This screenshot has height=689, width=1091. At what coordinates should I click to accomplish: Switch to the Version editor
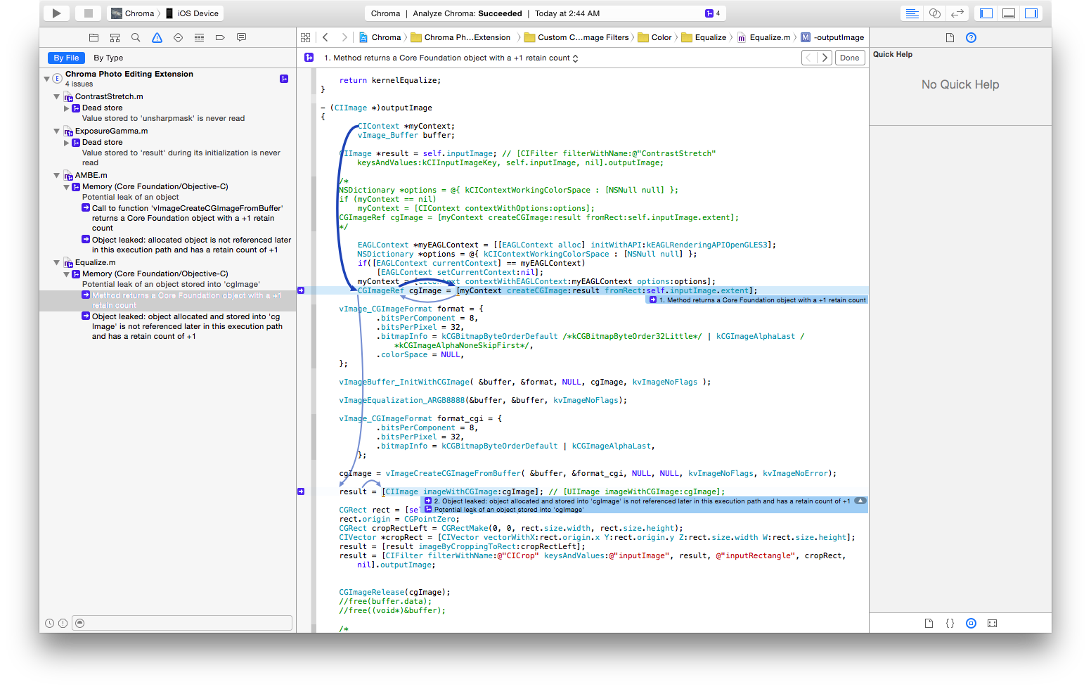957,13
